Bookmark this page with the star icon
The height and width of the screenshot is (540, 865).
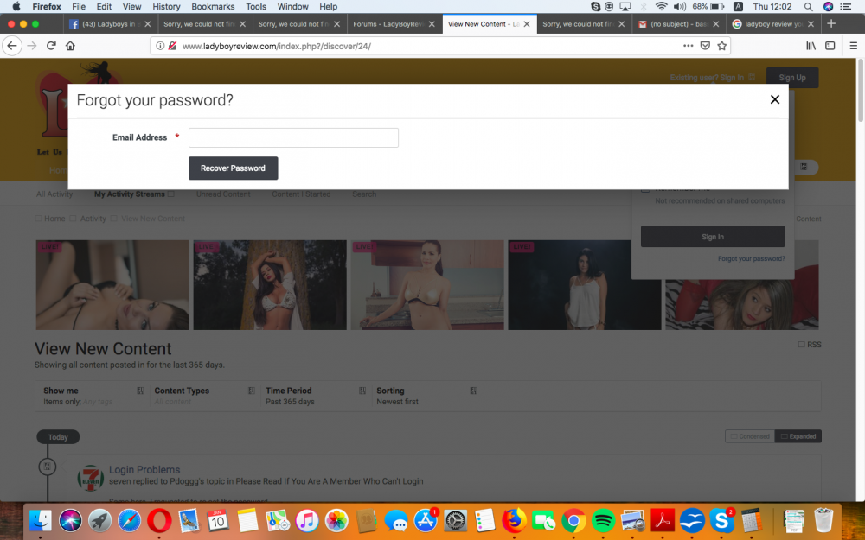(x=721, y=46)
